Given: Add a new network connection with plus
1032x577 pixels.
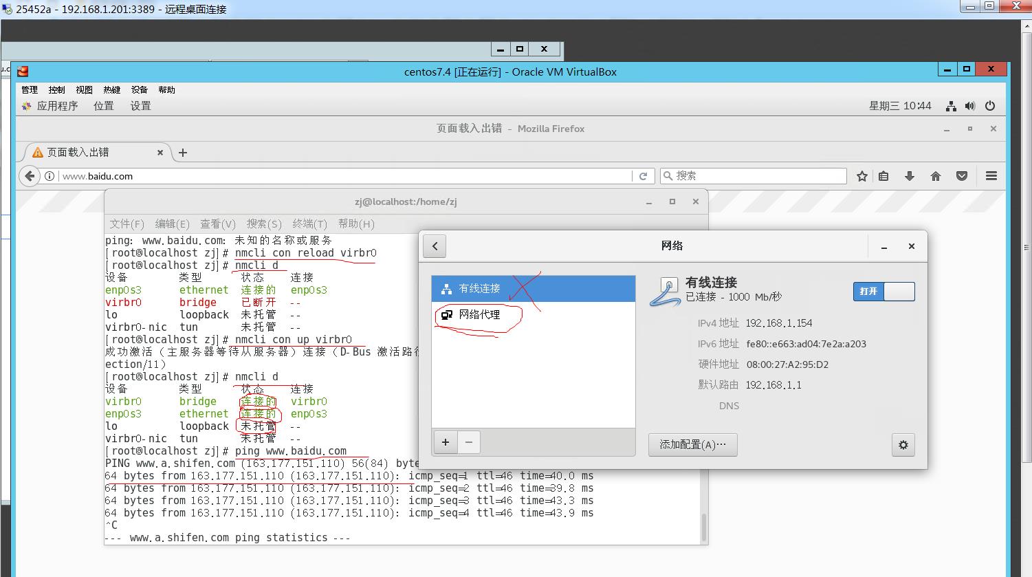Looking at the screenshot, I should (x=446, y=442).
